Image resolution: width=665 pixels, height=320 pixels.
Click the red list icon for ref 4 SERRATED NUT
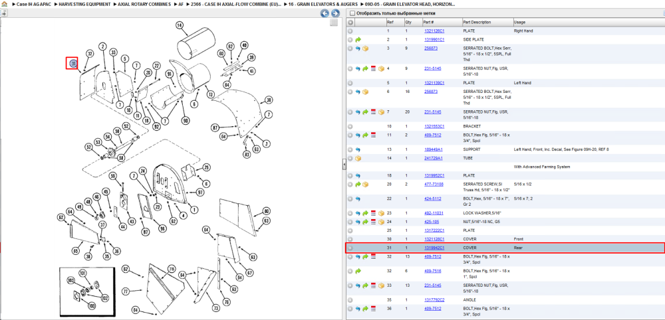tap(373, 68)
